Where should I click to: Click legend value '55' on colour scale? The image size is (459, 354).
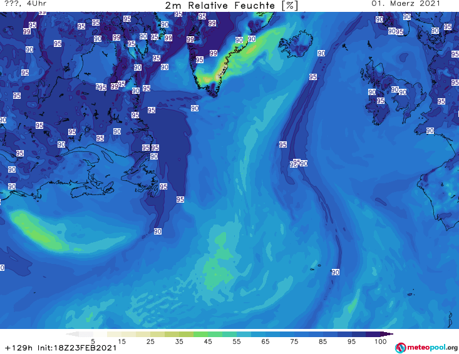[237, 341]
